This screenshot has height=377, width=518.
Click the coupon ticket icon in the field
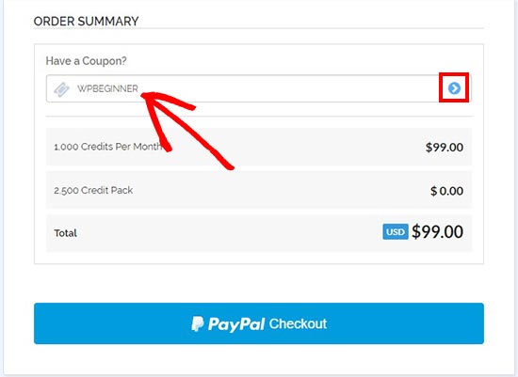pos(61,89)
